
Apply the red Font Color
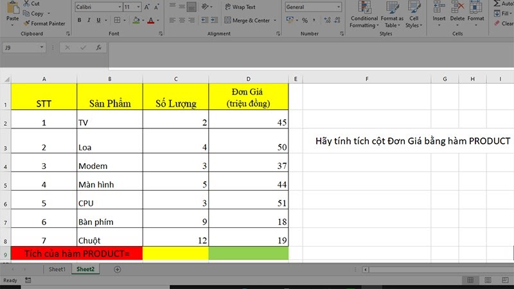point(151,21)
